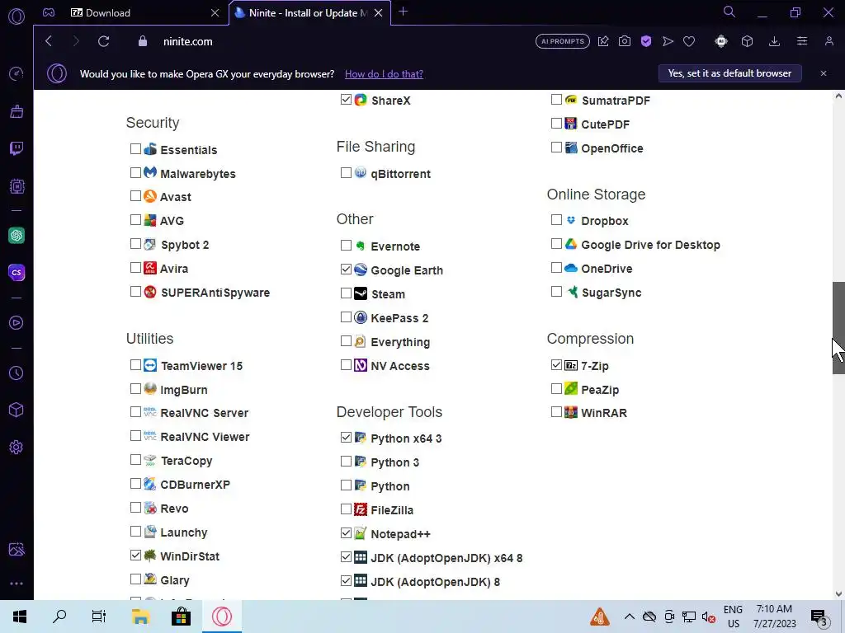Open the Twitch sidebar panel
Image resolution: width=845 pixels, height=633 pixels.
17,148
